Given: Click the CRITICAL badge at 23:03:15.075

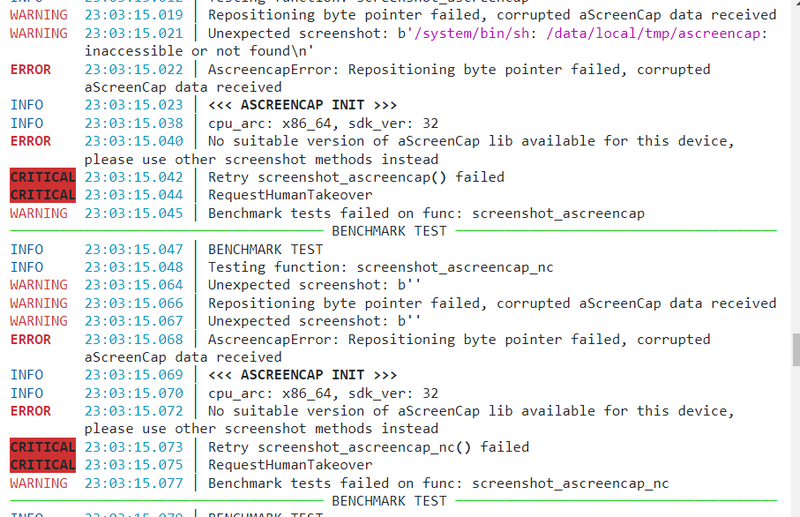Looking at the screenshot, I should point(42,465).
